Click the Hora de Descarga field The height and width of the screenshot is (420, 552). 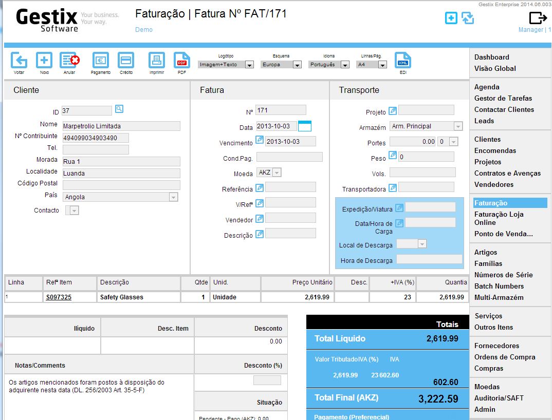click(429, 259)
